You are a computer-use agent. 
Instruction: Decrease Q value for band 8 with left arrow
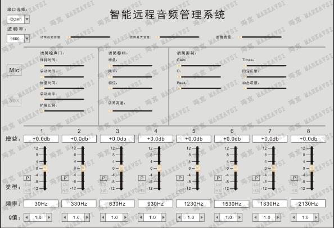(294, 217)
